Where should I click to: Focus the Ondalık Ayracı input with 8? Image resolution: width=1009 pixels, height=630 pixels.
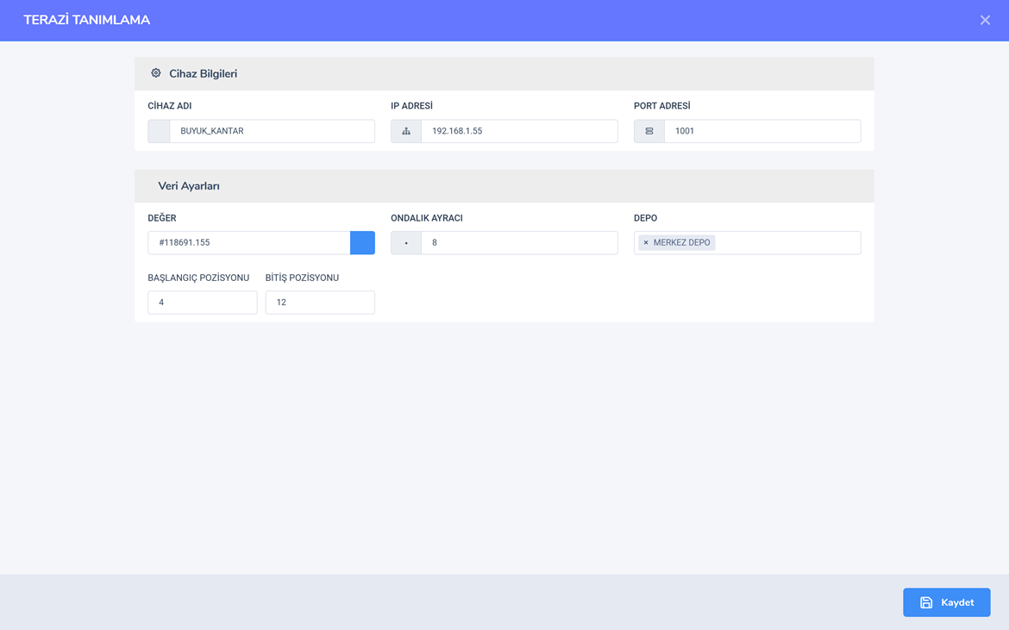click(519, 243)
